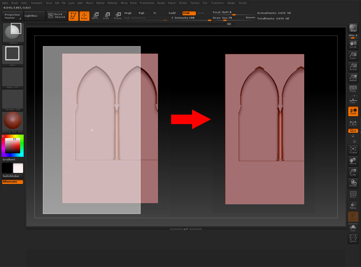This screenshot has width=361, height=267.
Task: Click the Actual size icon
Action: pyautogui.click(x=353, y=67)
